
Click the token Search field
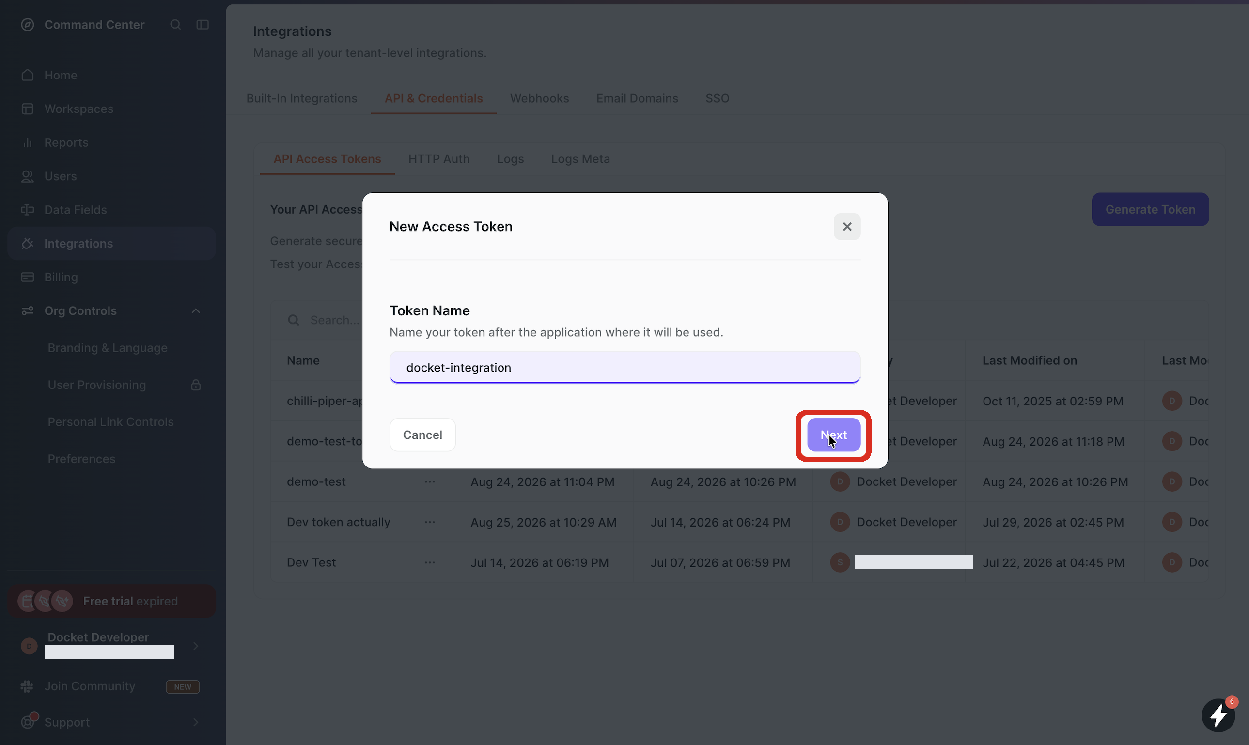(x=334, y=320)
